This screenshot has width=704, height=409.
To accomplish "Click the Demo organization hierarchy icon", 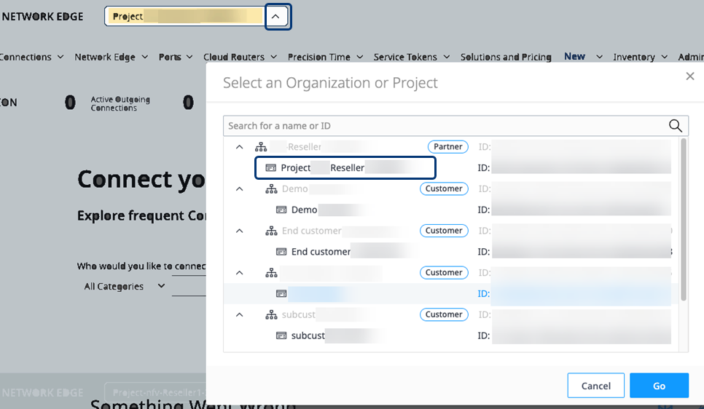I will [x=271, y=188].
